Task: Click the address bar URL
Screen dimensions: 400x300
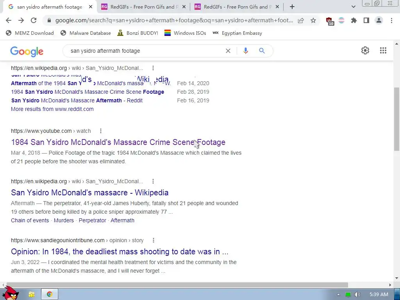Action: pos(174,20)
